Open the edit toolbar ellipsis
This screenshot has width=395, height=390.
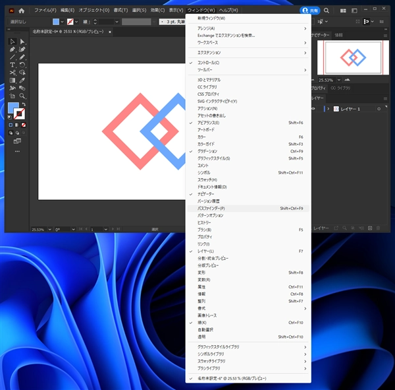point(17,151)
